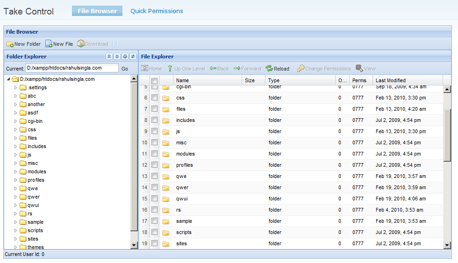Collapse all folders using the double-up arrow icon

coord(109,57)
